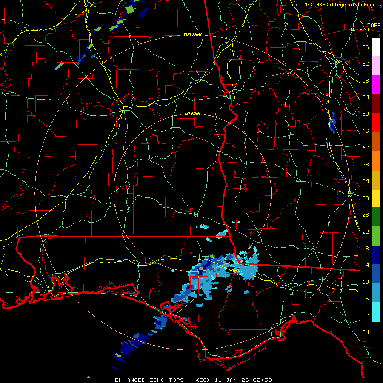
Task: Click the light pink legend swatch
Action: tap(376, 66)
